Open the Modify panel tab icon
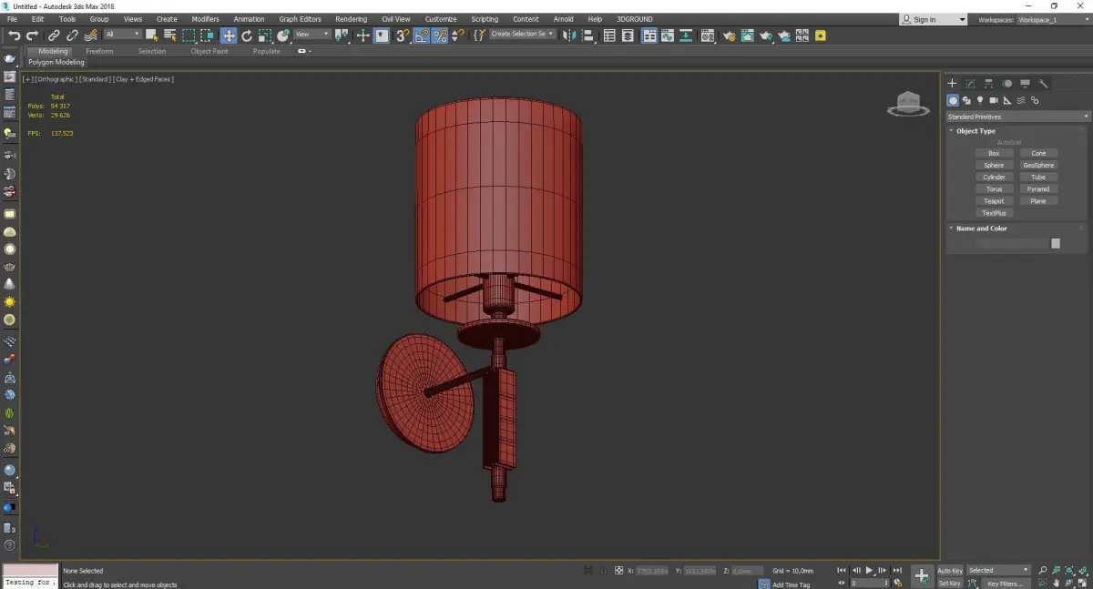The image size is (1093, 589). pyautogui.click(x=970, y=84)
